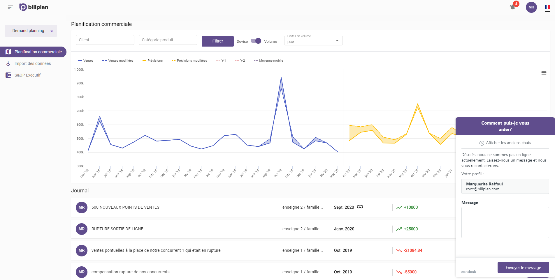The width and height of the screenshot is (555, 280).
Task: Click the Catégorie produit filter field
Action: pos(168,40)
